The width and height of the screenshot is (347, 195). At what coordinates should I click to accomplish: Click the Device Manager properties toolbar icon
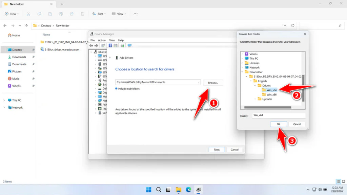click(x=103, y=45)
